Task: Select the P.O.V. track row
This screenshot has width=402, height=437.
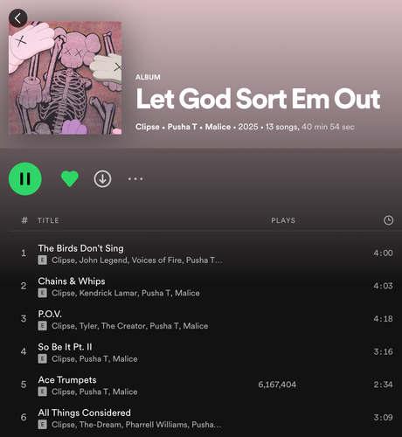Action: pos(201,319)
